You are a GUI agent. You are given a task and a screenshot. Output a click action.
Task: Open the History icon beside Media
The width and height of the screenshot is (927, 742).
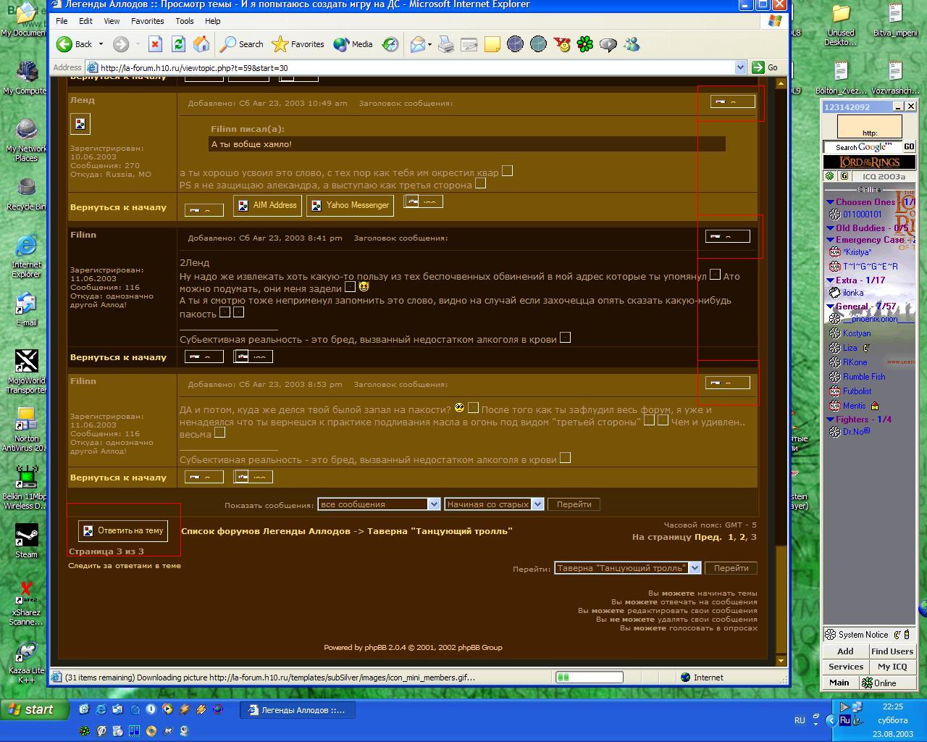click(x=390, y=44)
